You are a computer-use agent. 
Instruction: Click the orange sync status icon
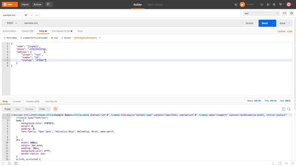pos(242,4)
